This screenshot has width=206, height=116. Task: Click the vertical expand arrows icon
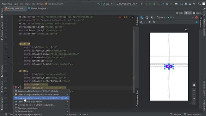pos(150,22)
